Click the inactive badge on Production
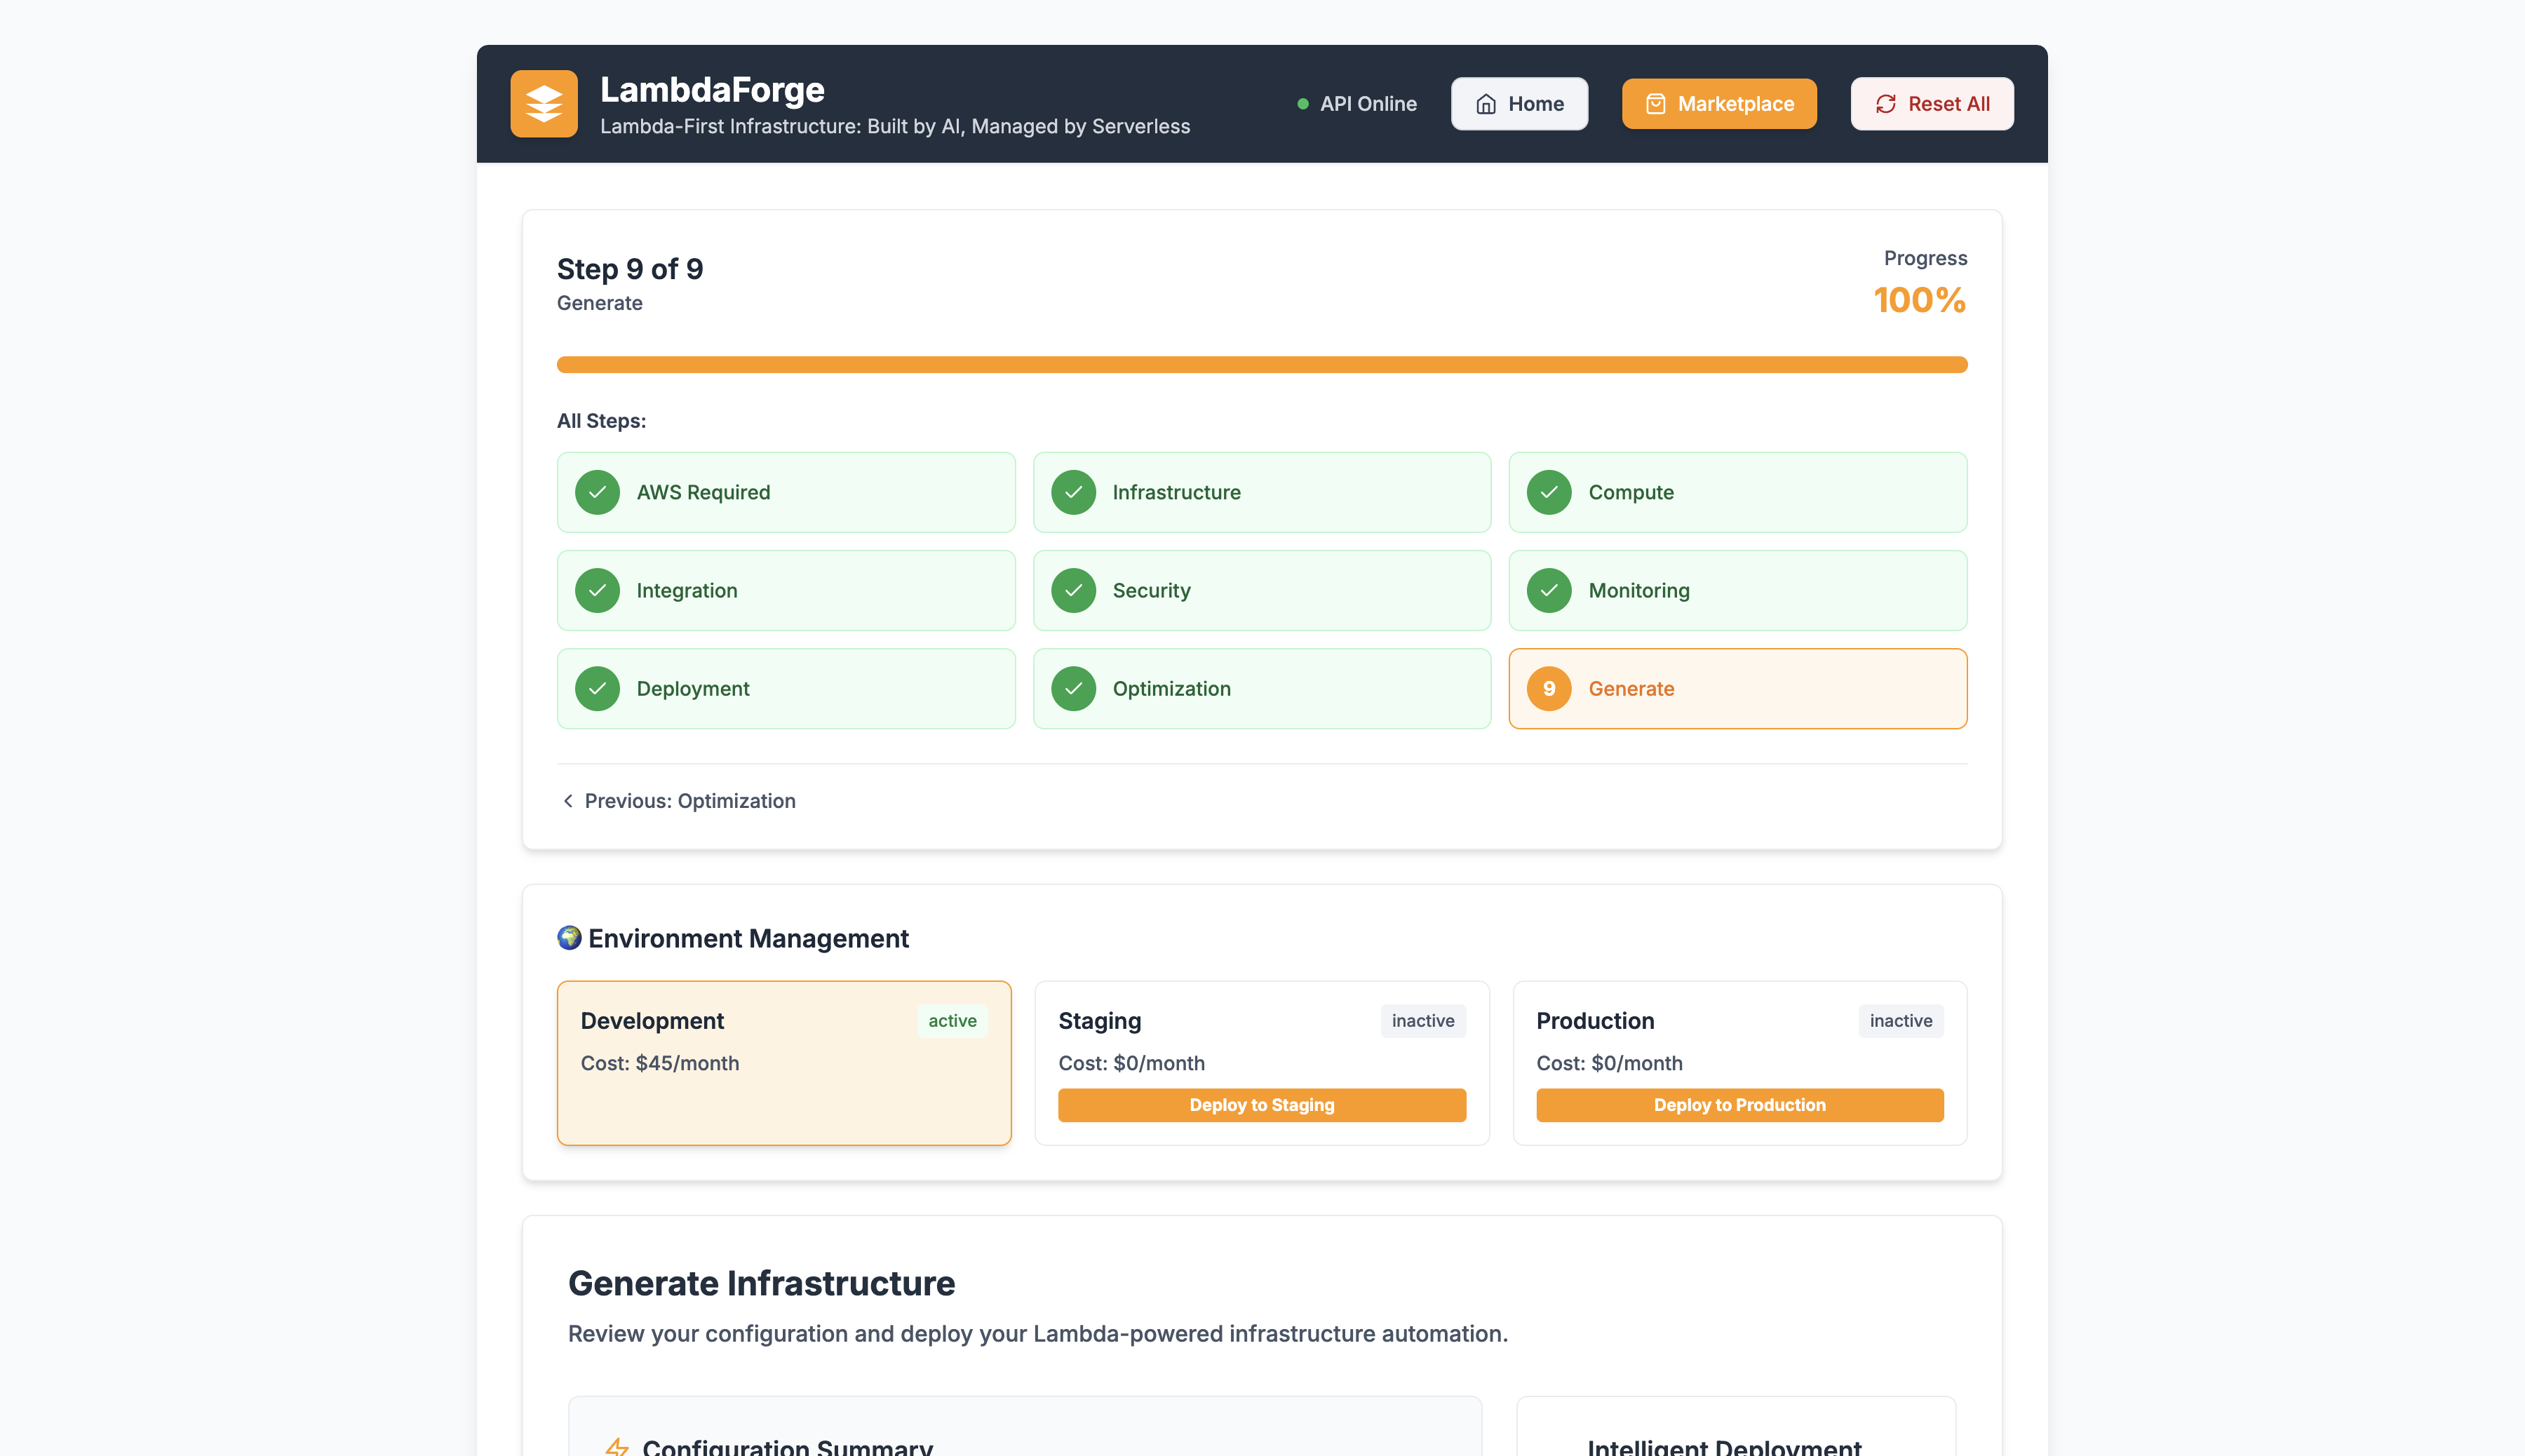This screenshot has width=2525, height=1456. point(1900,1020)
